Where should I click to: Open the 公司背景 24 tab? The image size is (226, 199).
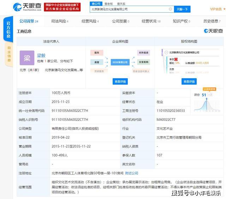click(x=29, y=21)
